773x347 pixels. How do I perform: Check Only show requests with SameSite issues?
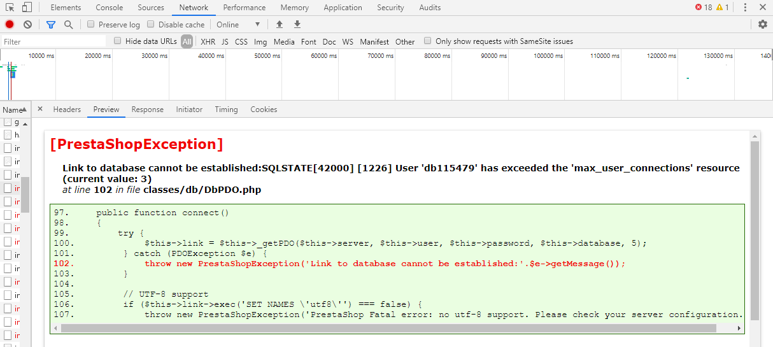click(428, 41)
